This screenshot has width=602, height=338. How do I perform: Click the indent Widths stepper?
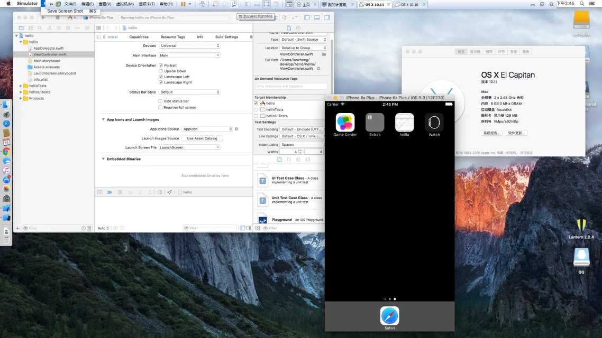(300, 152)
